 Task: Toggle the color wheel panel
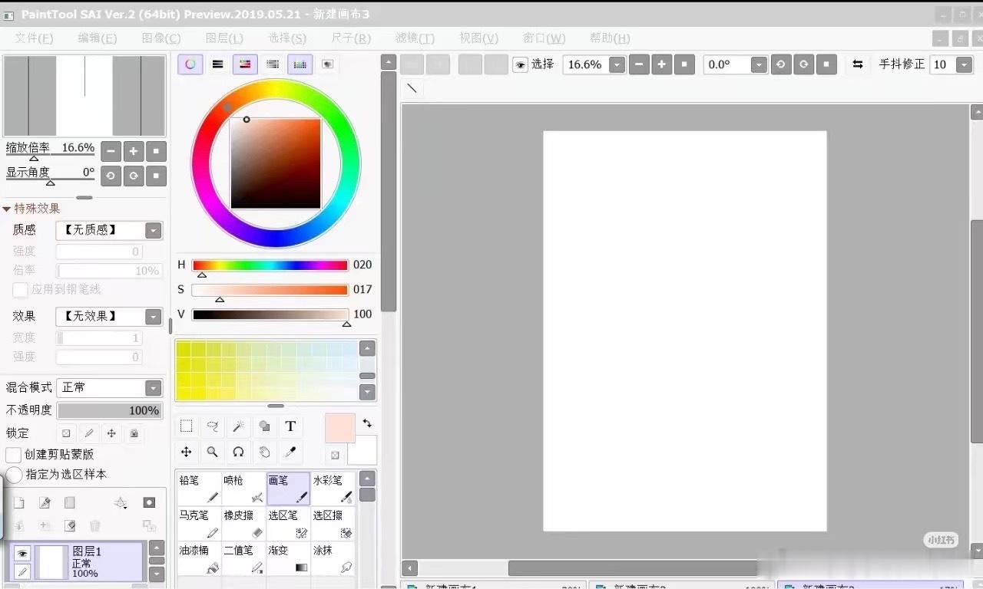pos(190,64)
